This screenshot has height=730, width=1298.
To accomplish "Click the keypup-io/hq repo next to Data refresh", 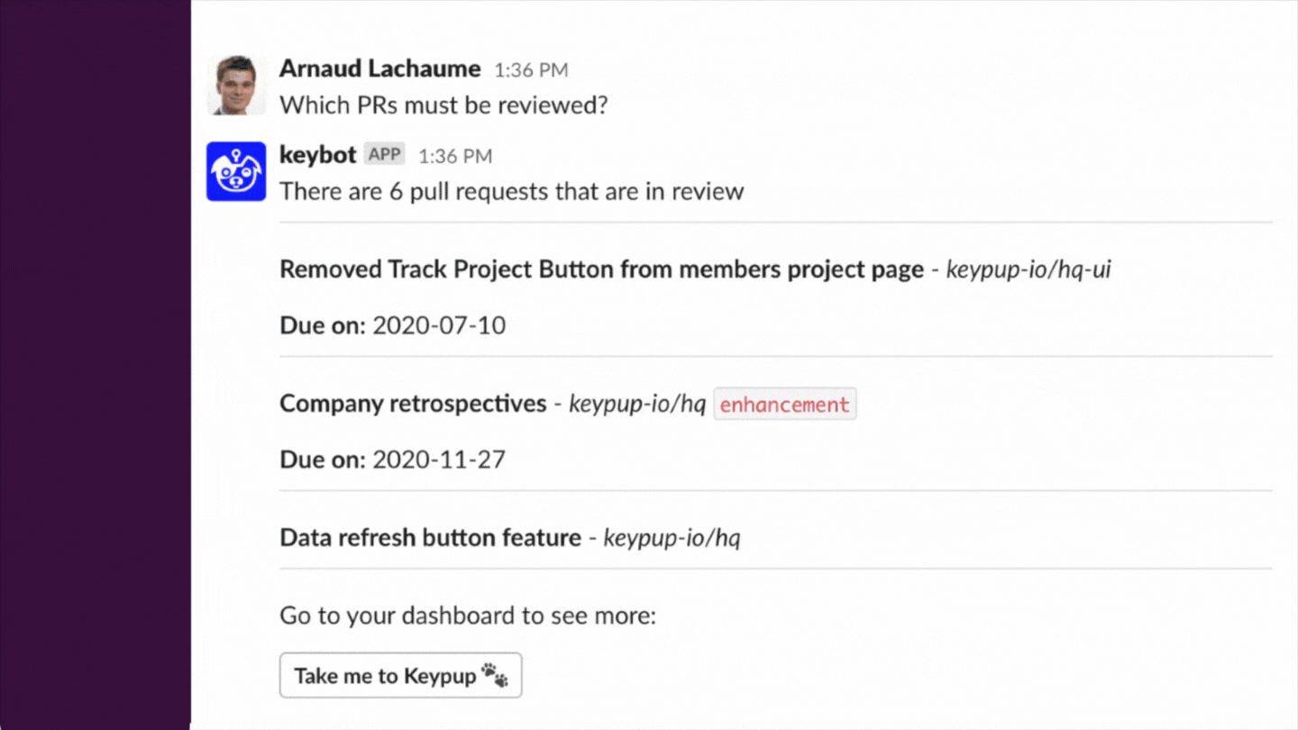I will [x=672, y=539].
